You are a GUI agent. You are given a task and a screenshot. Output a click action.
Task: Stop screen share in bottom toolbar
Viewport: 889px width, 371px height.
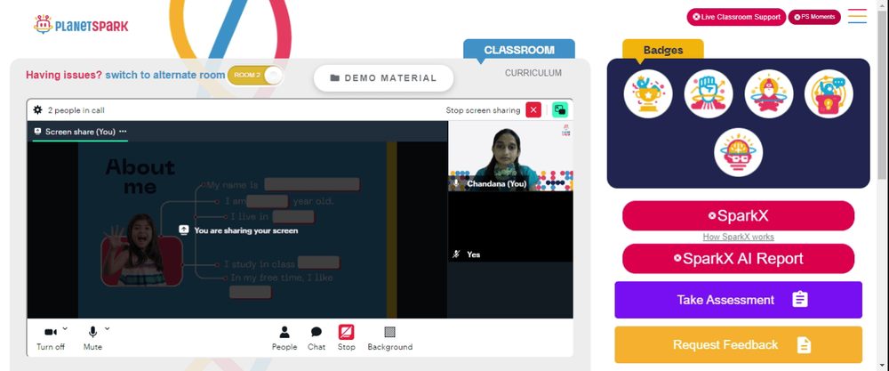pos(346,338)
